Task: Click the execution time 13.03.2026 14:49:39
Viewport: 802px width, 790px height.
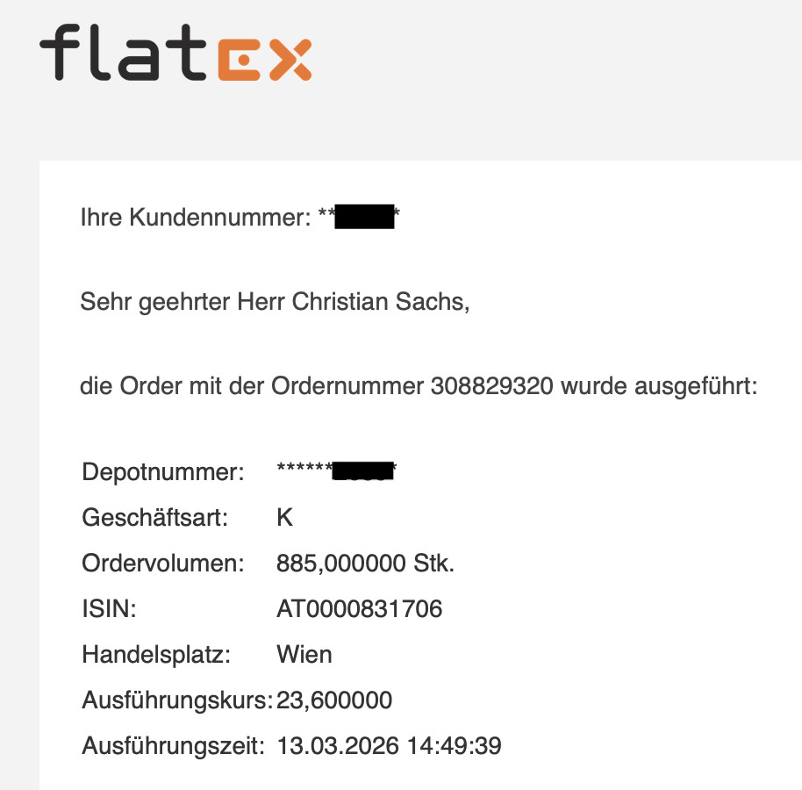Action: 389,746
